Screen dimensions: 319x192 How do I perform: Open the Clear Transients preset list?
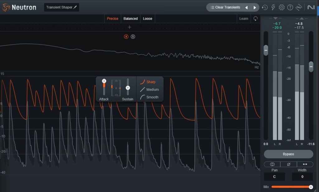[x=226, y=7]
